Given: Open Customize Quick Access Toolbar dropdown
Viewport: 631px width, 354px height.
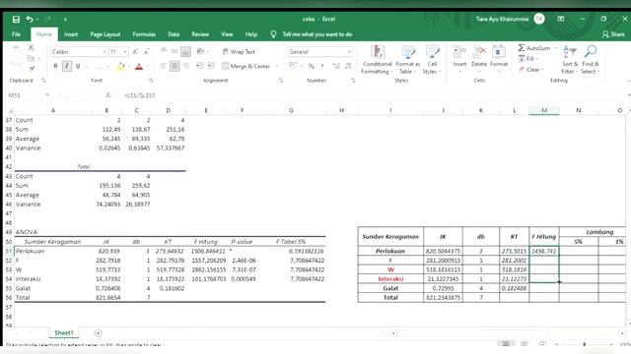Looking at the screenshot, I should 65,20.
